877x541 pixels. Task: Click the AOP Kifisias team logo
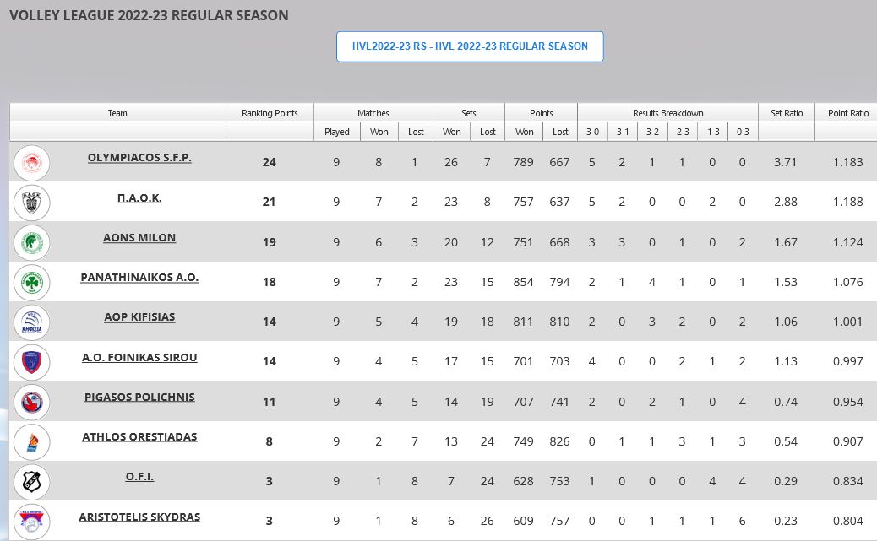tap(32, 322)
